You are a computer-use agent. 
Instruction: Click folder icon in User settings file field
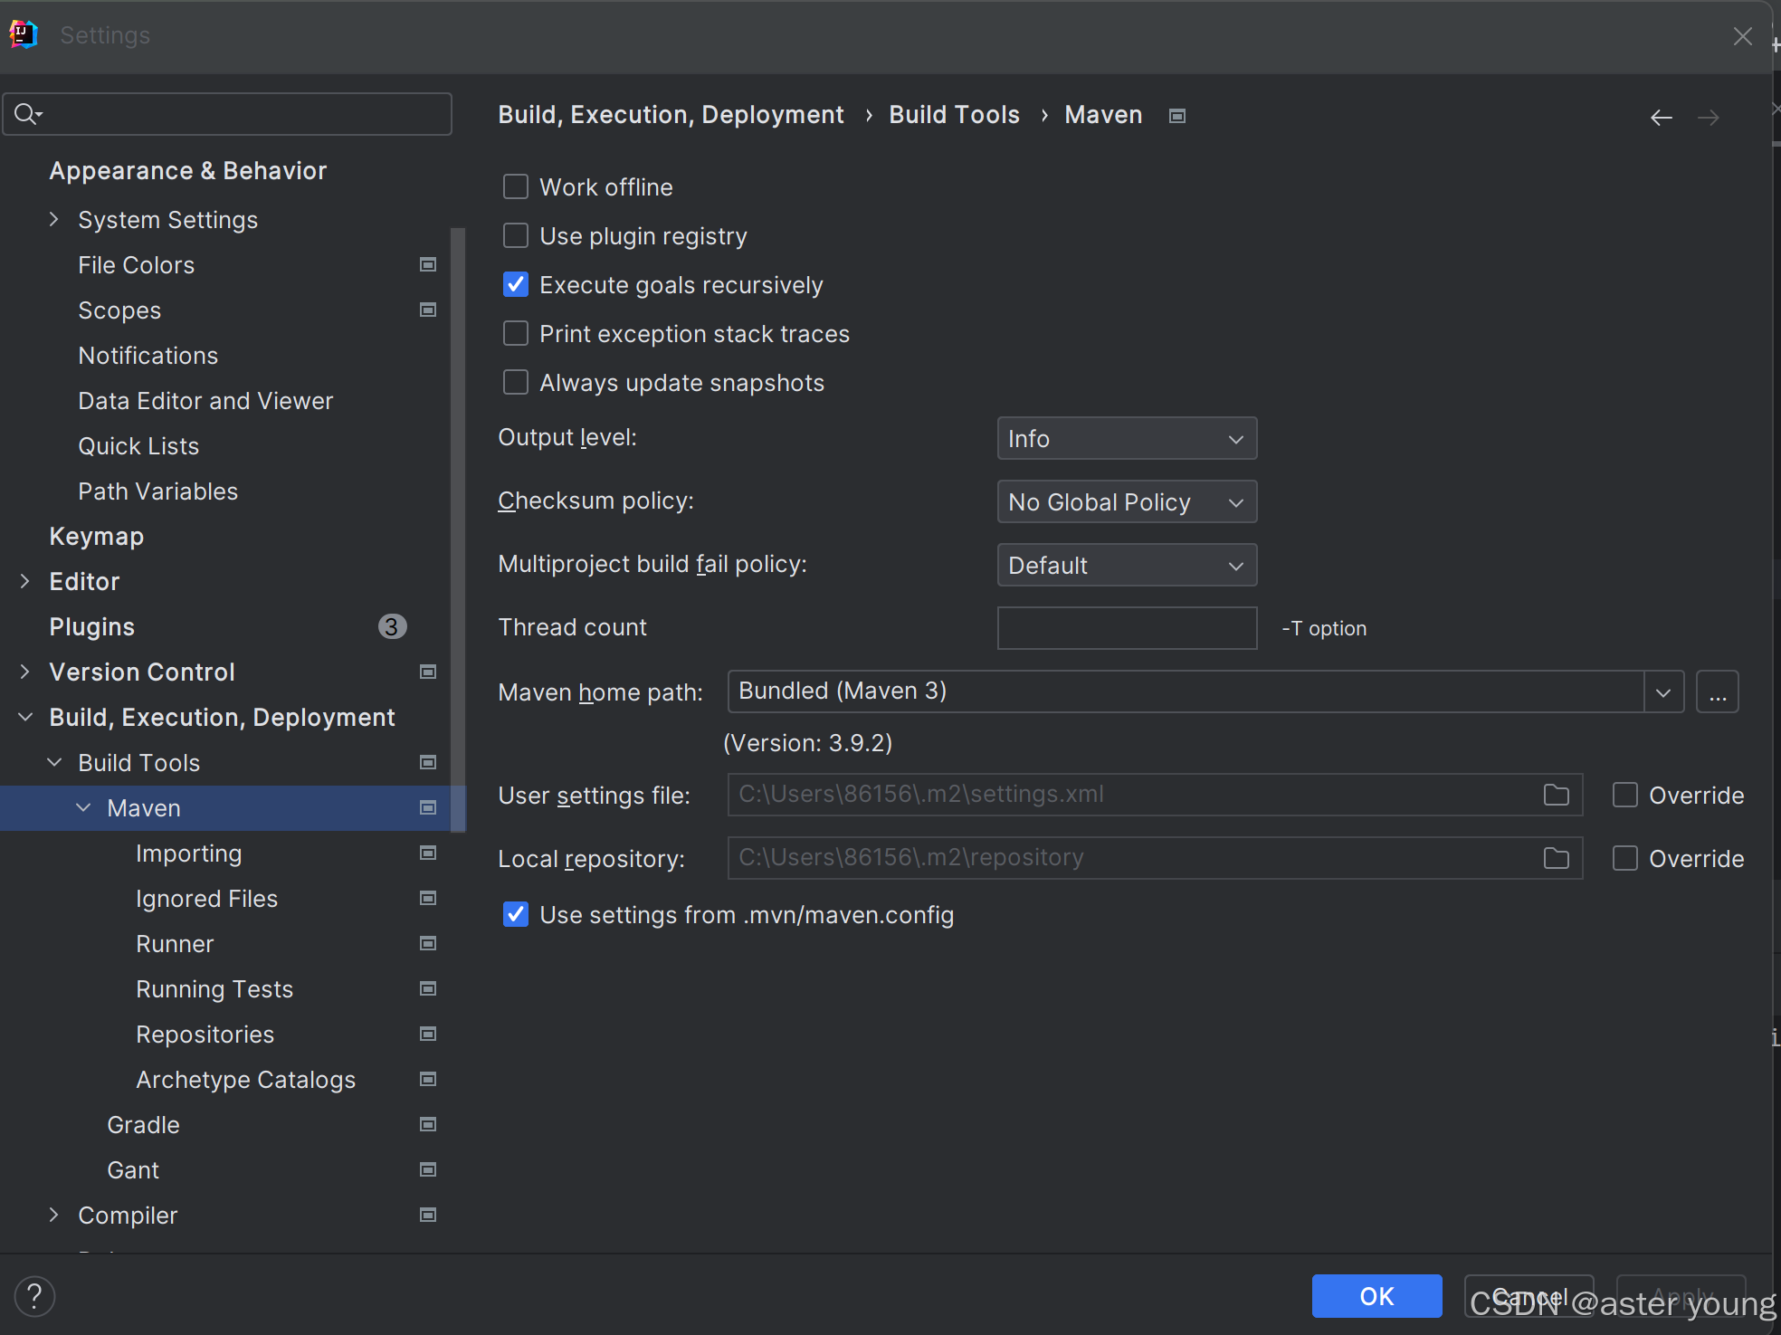coord(1556,795)
